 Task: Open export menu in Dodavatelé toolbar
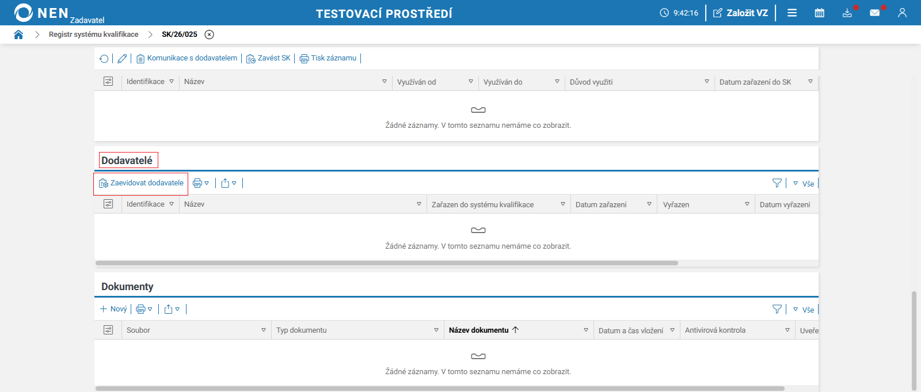click(x=229, y=183)
